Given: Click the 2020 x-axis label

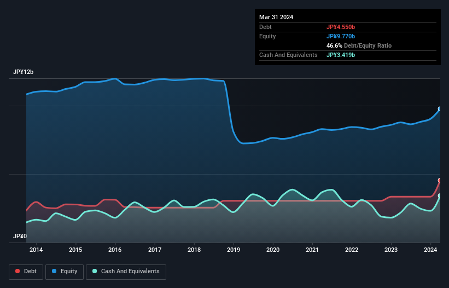Looking at the screenshot, I should point(273,250).
